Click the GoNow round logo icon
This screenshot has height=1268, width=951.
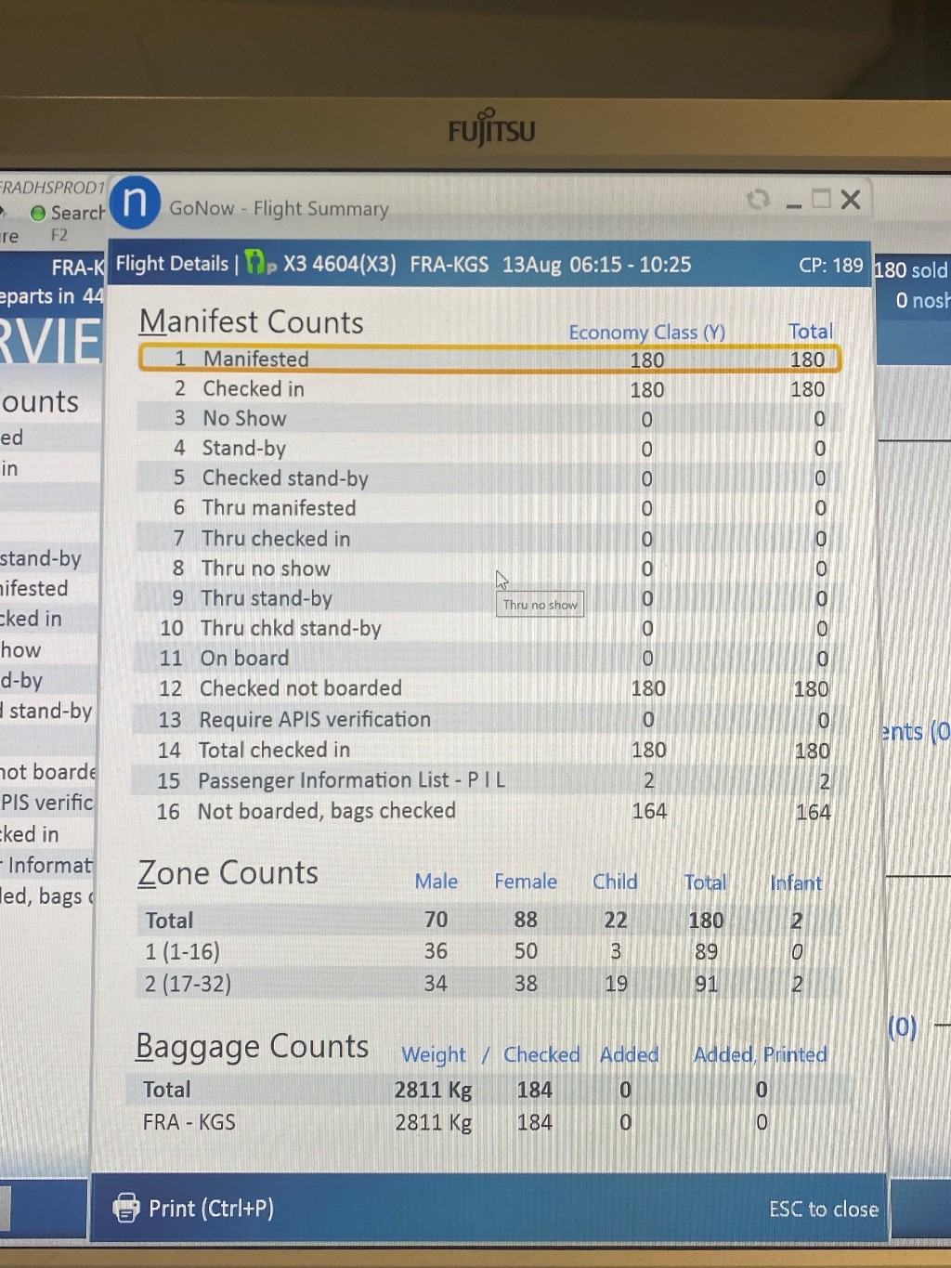pos(136,202)
